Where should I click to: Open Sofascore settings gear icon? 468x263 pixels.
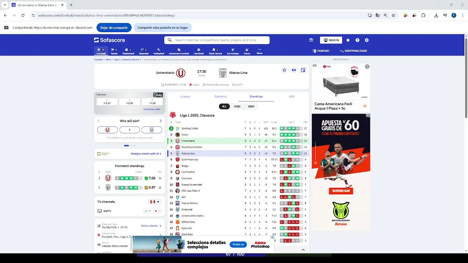click(x=367, y=40)
